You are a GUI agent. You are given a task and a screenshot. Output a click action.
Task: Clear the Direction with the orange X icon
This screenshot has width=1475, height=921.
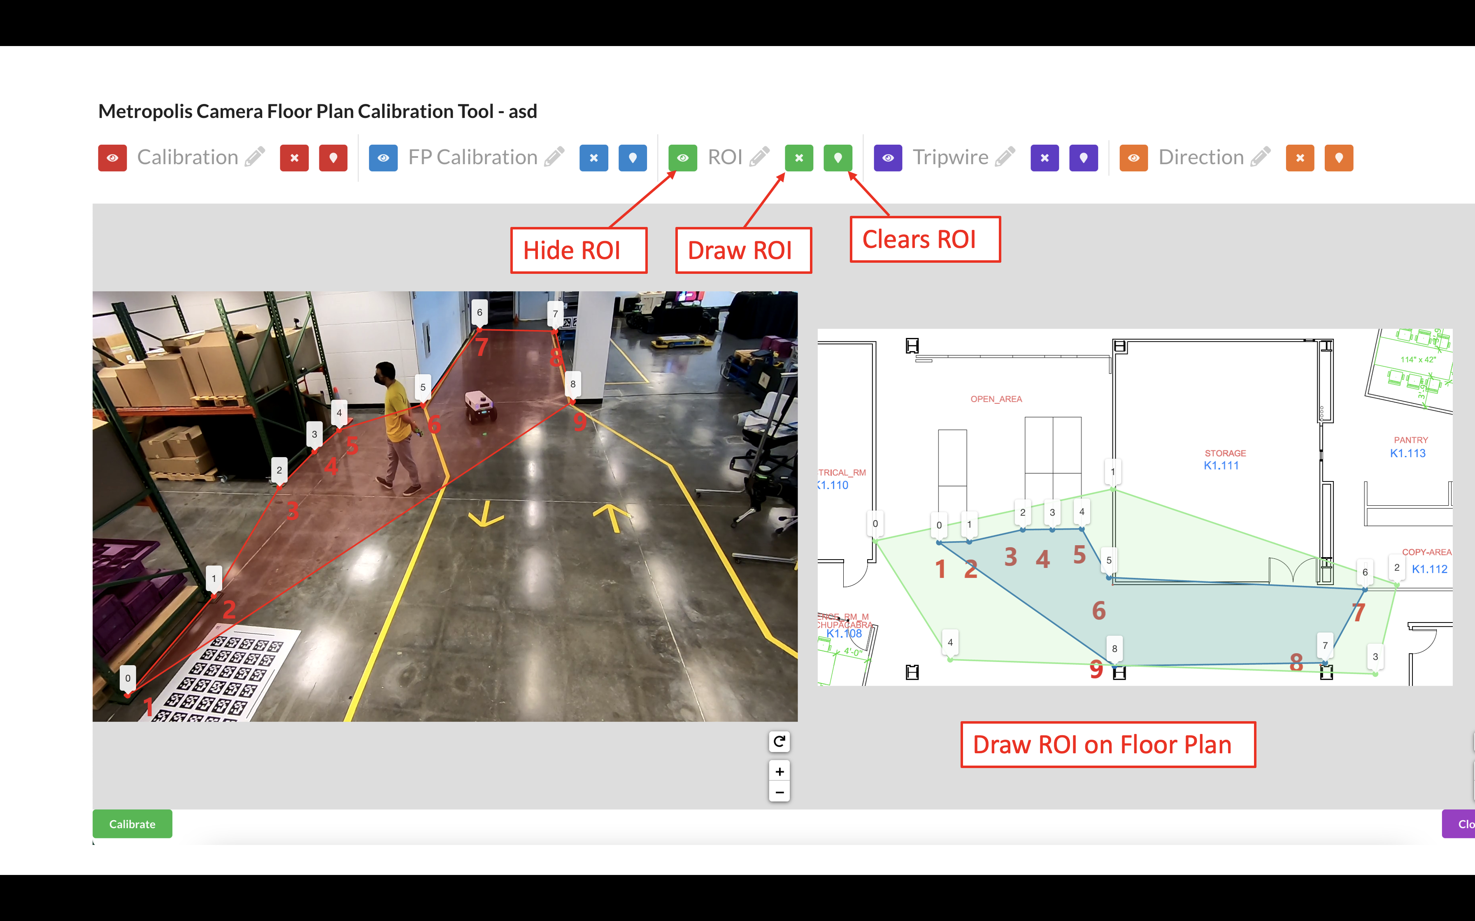click(x=1299, y=158)
